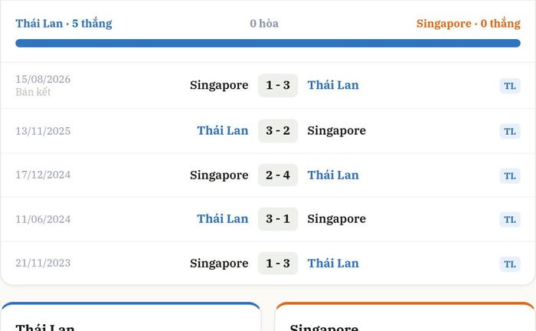
Task: Open the 1 - 3 score from 15/08/2026
Action: (x=277, y=85)
